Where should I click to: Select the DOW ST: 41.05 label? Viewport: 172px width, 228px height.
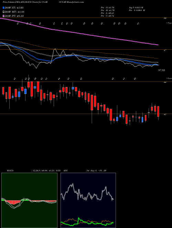point(14,8)
